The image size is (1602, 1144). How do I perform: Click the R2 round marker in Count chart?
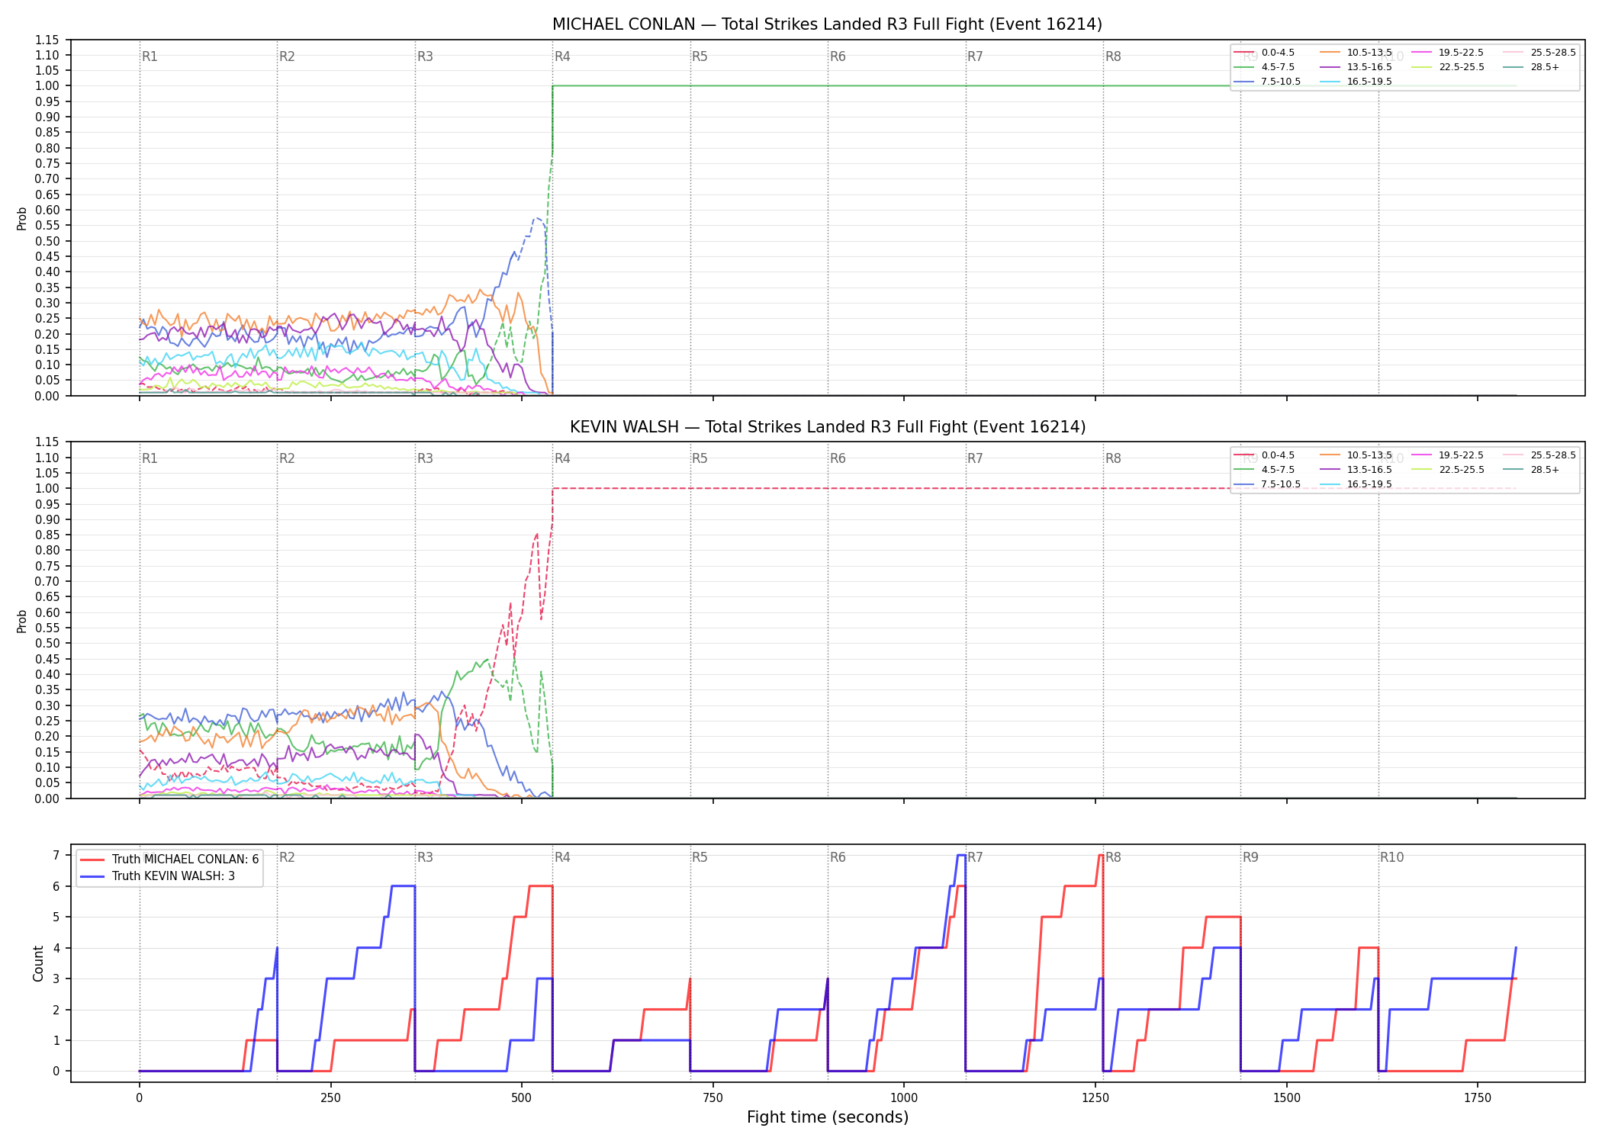pyautogui.click(x=287, y=857)
